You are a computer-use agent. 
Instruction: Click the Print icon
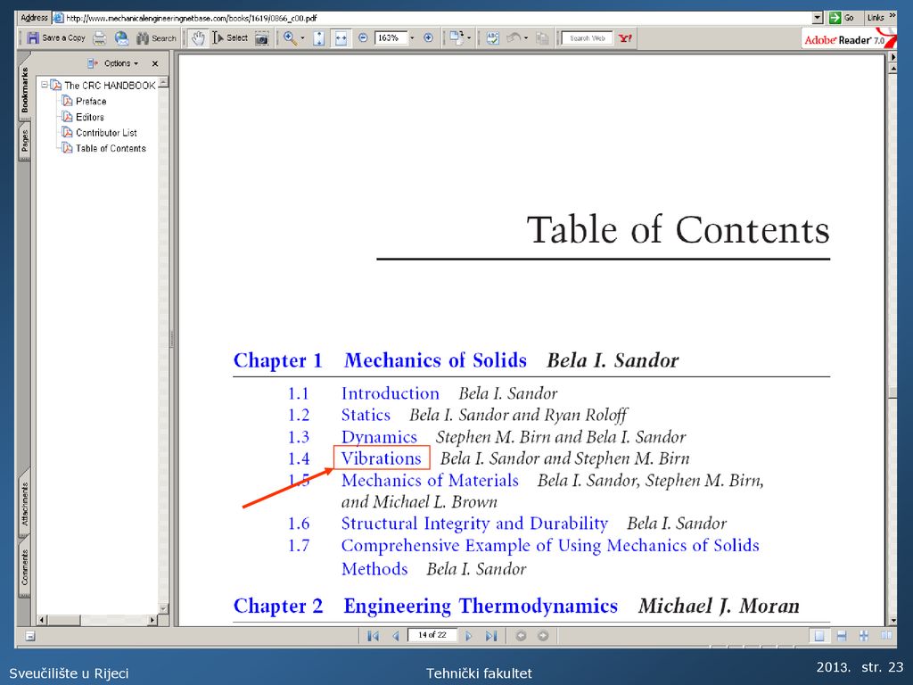click(x=100, y=37)
